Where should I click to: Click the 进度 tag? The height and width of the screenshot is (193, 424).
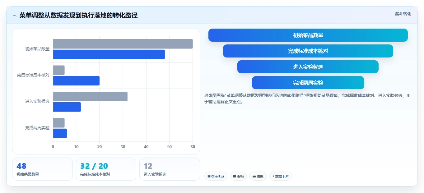[x=258, y=176]
